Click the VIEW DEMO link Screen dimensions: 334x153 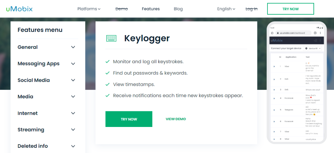tap(176, 119)
